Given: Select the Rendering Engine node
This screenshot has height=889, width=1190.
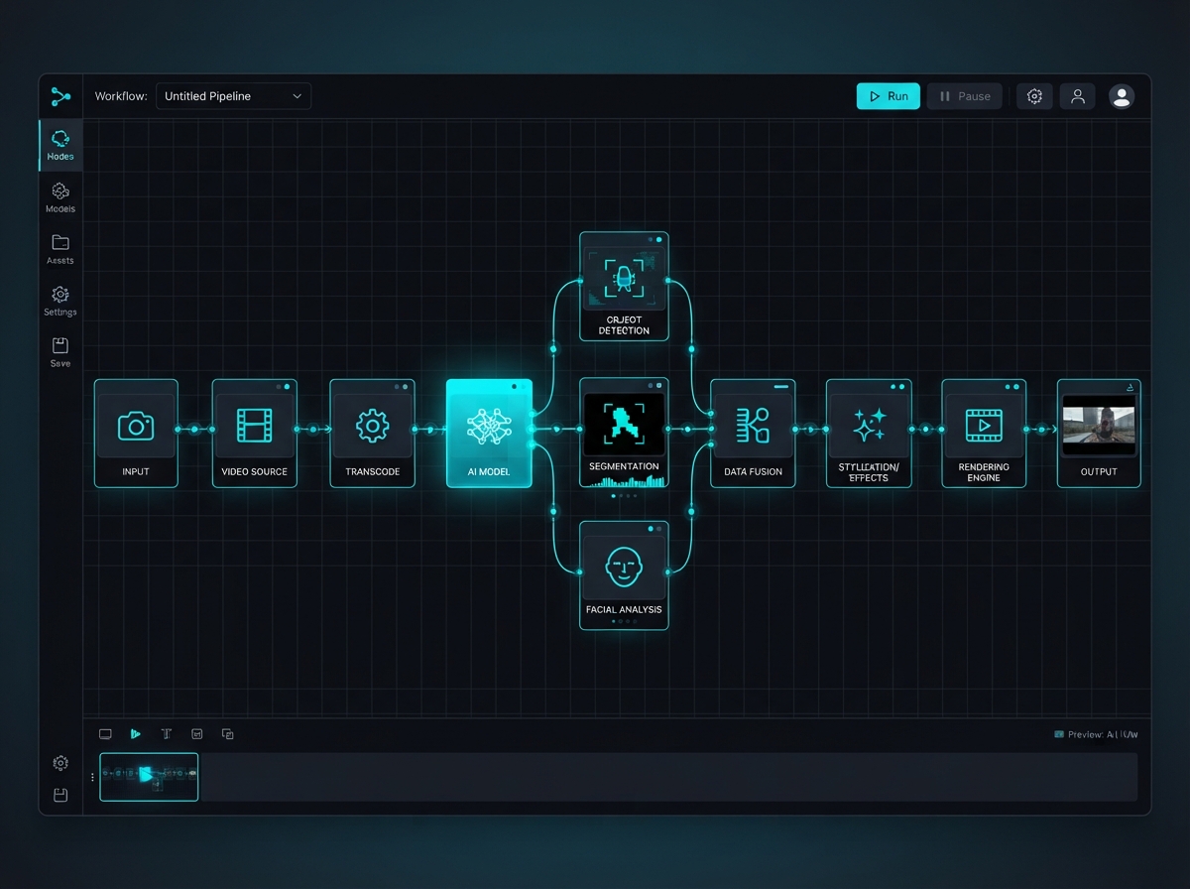Looking at the screenshot, I should [984, 434].
